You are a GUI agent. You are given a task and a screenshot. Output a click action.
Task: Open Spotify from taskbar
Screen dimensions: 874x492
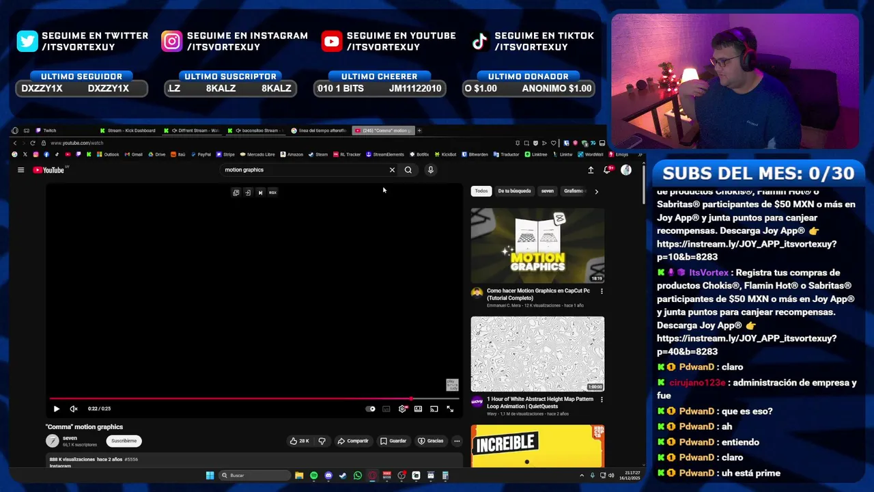point(314,476)
